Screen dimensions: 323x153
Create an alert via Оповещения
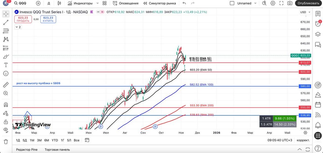[126, 3]
